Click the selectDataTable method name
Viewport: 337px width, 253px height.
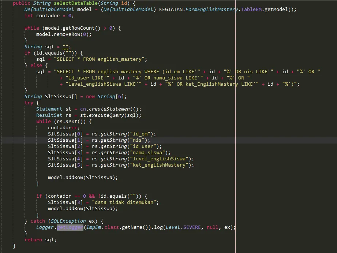(x=75, y=3)
